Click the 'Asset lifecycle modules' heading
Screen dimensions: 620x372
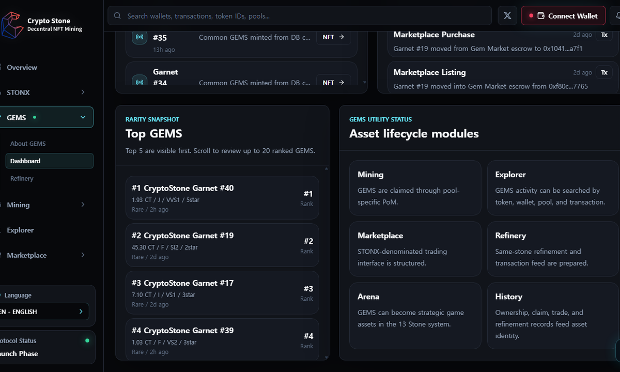[414, 134]
